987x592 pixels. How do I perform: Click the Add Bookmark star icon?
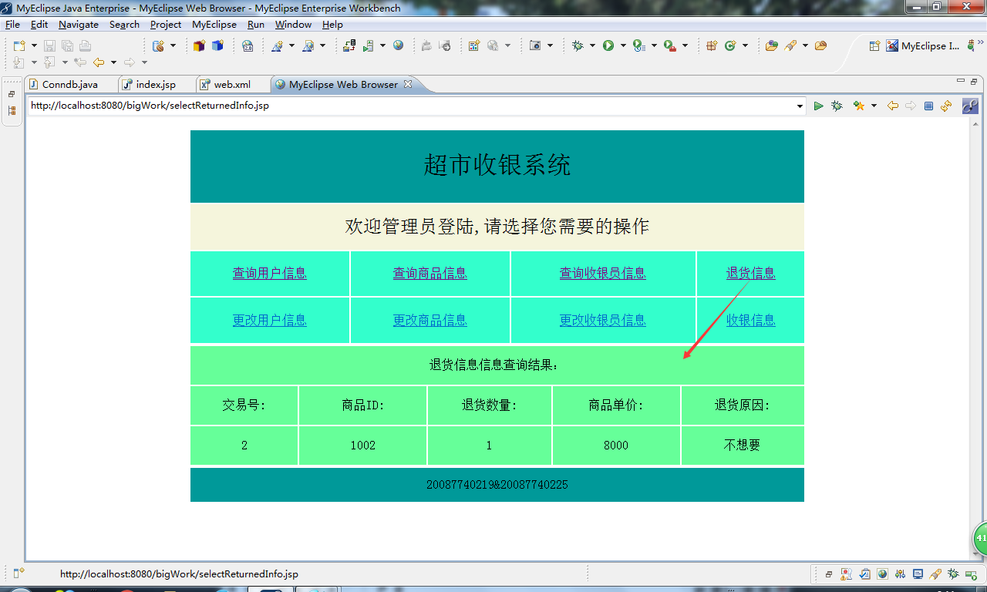[x=859, y=106]
